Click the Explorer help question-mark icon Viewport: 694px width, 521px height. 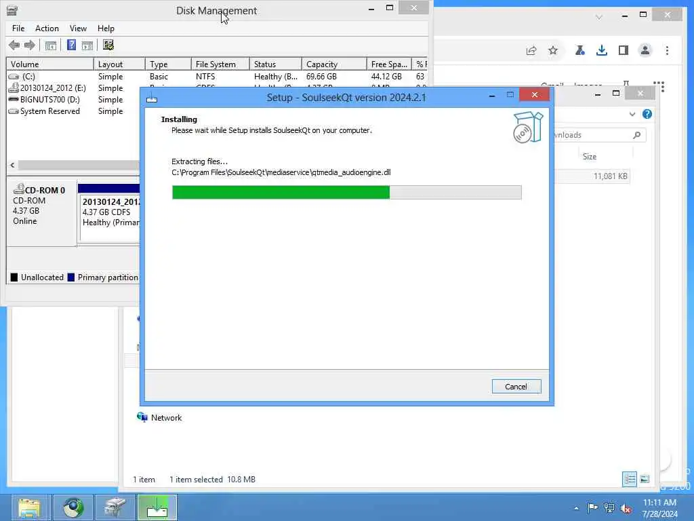(647, 114)
